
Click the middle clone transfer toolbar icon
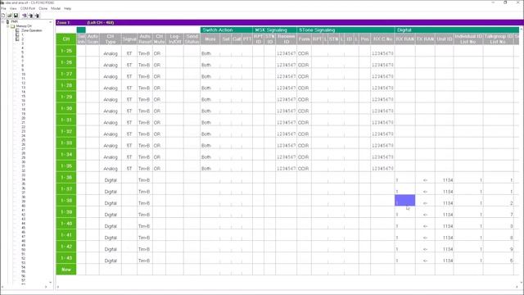pos(31,16)
